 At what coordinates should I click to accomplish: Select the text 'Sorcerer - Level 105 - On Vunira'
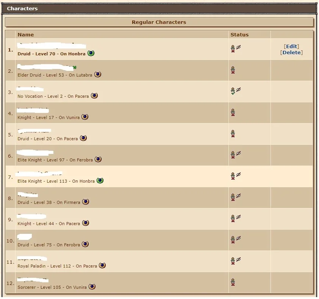coord(52,287)
